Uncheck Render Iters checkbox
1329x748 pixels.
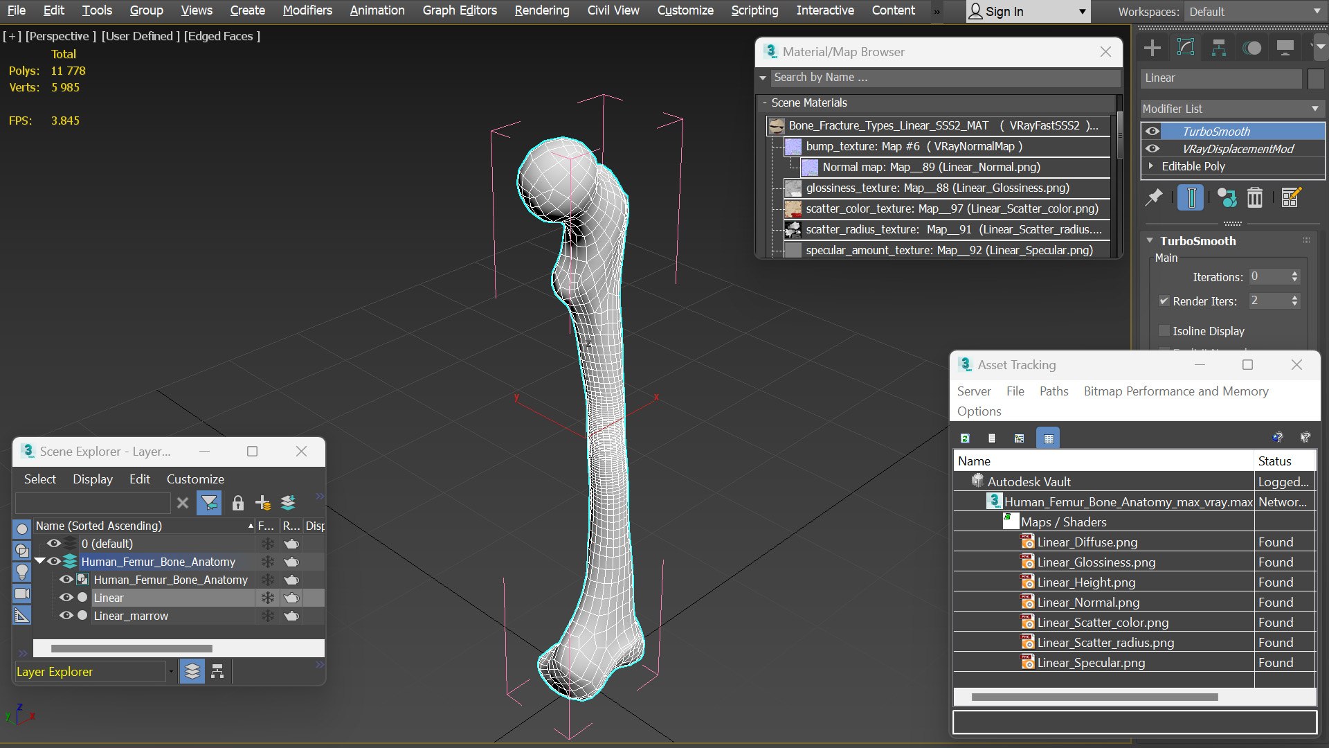pyautogui.click(x=1164, y=301)
